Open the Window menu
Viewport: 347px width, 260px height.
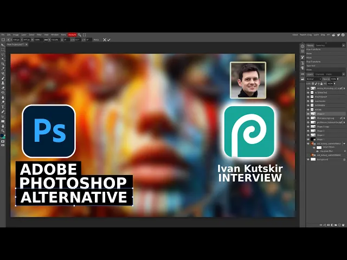[x=55, y=35]
